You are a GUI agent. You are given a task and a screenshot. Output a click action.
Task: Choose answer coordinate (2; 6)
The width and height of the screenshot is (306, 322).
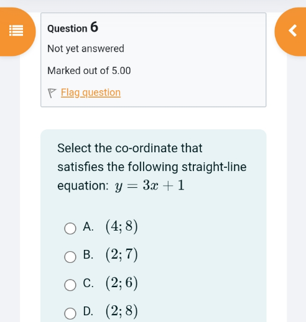[x=121, y=283]
